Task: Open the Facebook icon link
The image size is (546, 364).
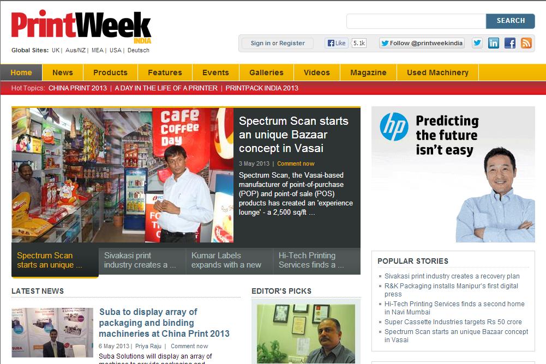Action: [x=510, y=43]
